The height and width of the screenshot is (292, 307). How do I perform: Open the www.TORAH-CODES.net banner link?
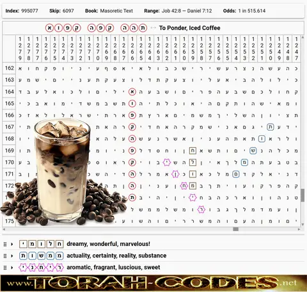tap(153, 283)
